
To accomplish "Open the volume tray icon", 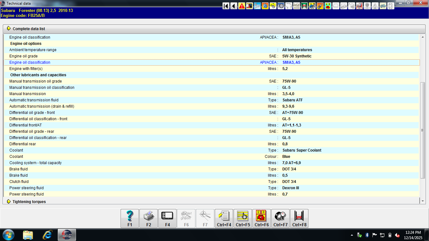I will [397, 235].
